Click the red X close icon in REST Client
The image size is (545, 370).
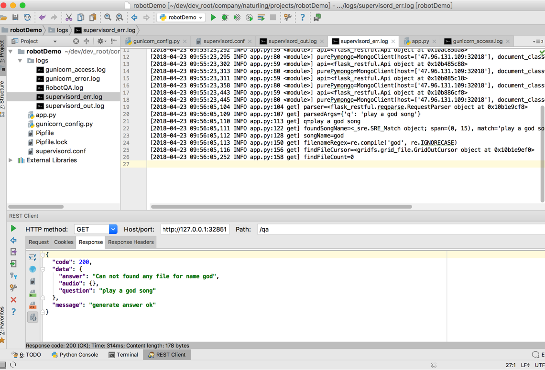13,300
